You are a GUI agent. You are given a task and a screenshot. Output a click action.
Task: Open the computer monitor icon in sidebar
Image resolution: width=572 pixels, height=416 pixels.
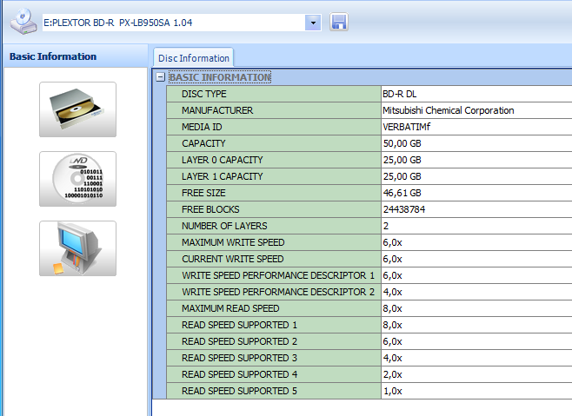pyautogui.click(x=77, y=248)
